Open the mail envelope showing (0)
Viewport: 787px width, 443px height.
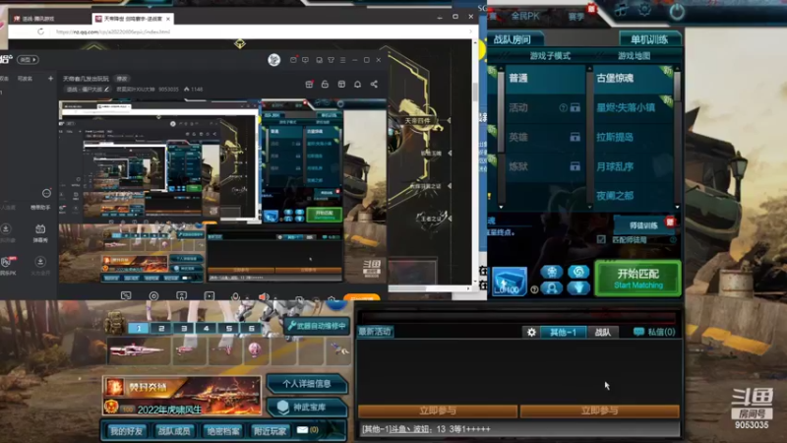coord(307,430)
